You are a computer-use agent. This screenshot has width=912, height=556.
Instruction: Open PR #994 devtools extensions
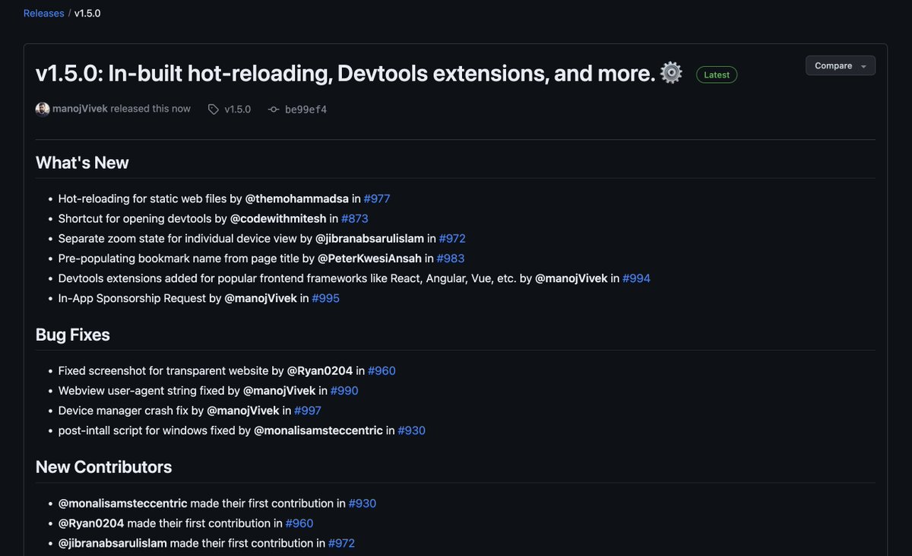(636, 278)
